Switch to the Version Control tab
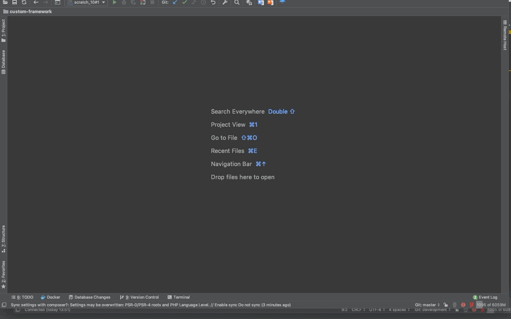The image size is (511, 319). pos(139,297)
